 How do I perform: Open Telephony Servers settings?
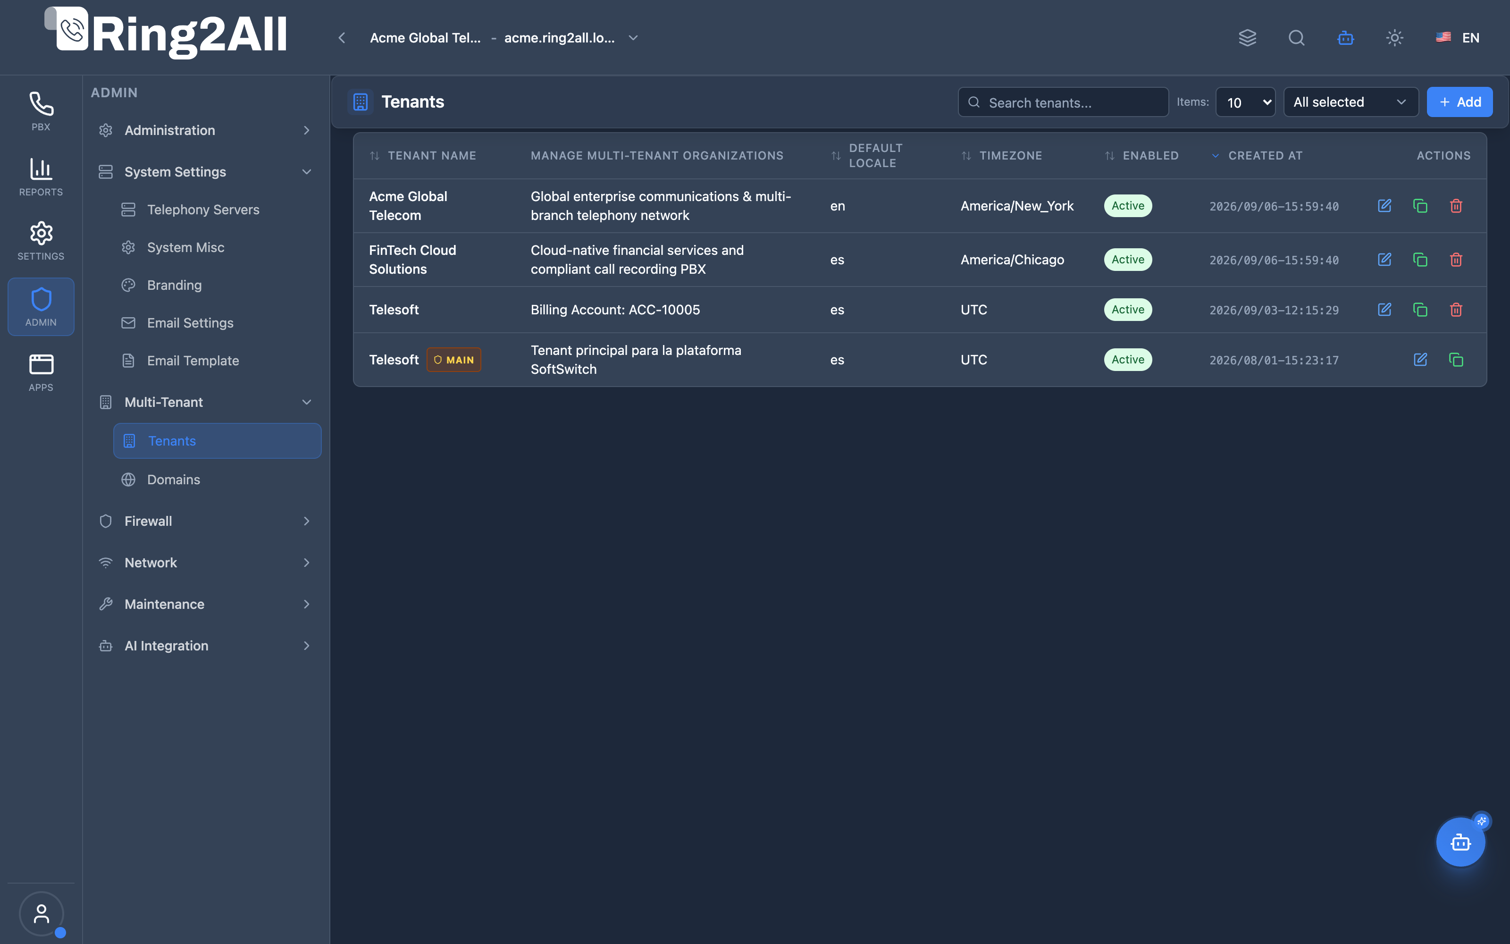[217, 210]
